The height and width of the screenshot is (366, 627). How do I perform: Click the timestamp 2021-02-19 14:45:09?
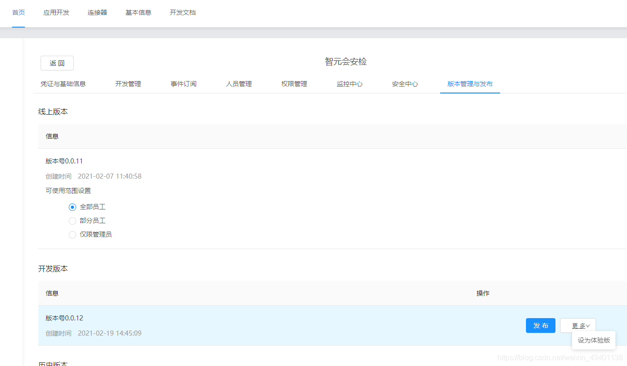110,333
